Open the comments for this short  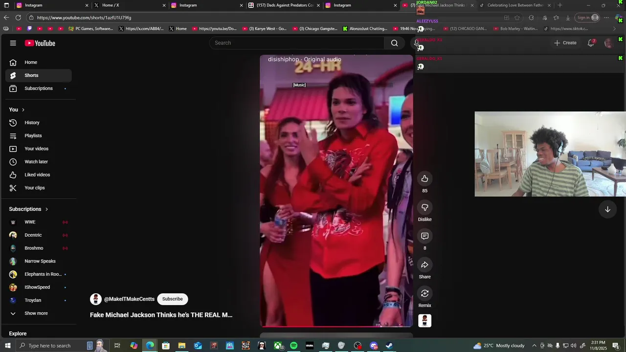[425, 236]
